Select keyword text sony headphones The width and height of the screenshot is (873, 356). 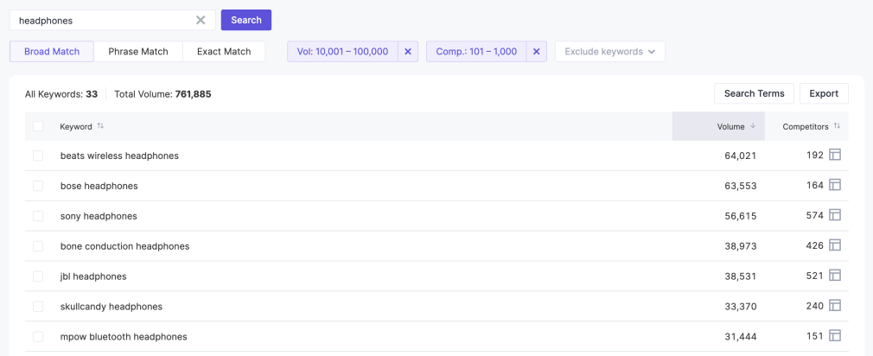[99, 216]
